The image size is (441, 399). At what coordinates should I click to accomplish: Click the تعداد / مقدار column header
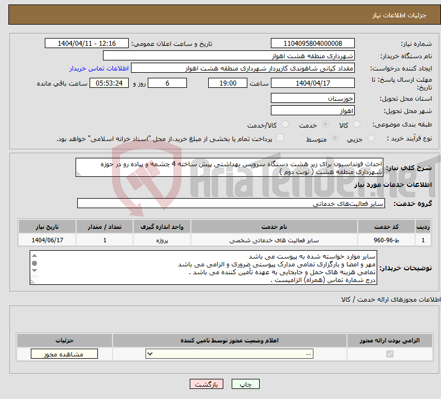click(105, 227)
